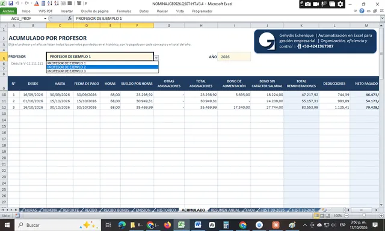Switch to Page Break Preview view icon
The height and width of the screenshot is (231, 385).
tap(328, 216)
